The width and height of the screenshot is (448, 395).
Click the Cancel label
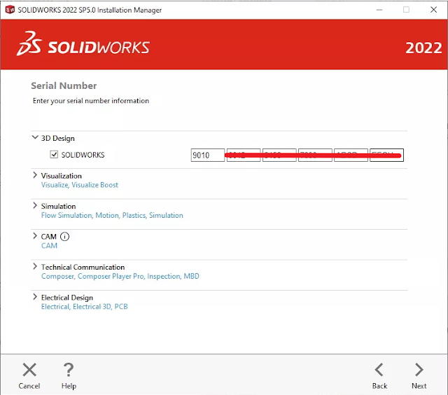(29, 386)
